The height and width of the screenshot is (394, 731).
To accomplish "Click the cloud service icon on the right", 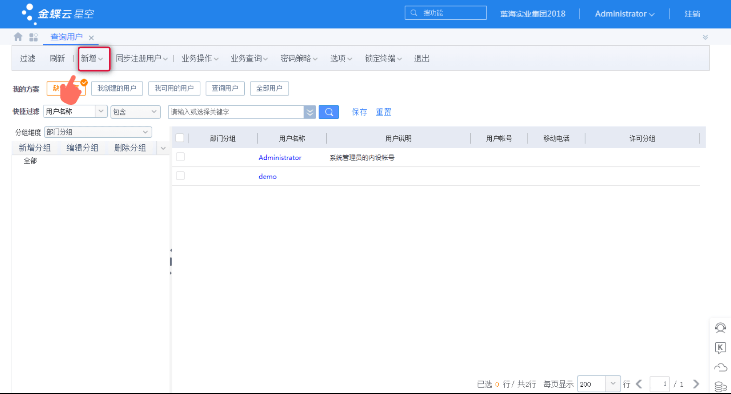I will [720, 367].
